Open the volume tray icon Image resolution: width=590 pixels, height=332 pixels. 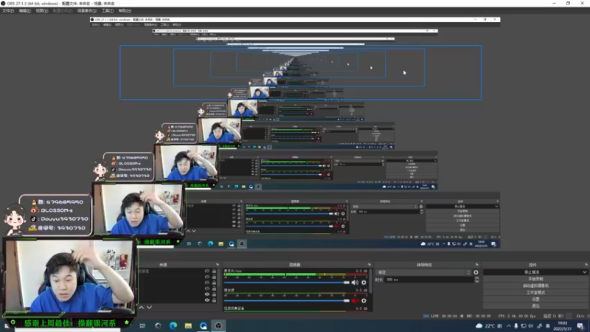click(x=530, y=326)
